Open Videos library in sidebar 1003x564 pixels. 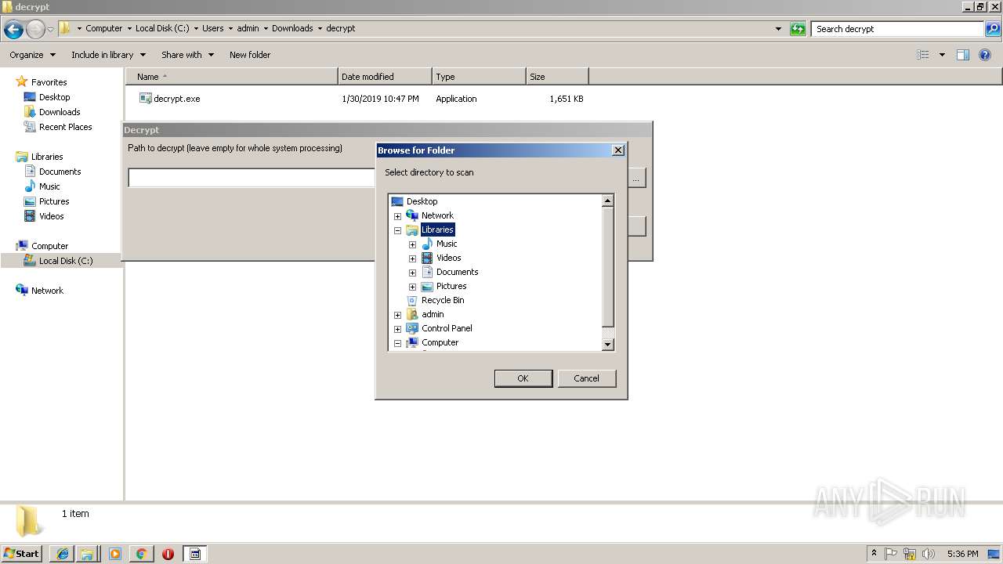point(51,216)
